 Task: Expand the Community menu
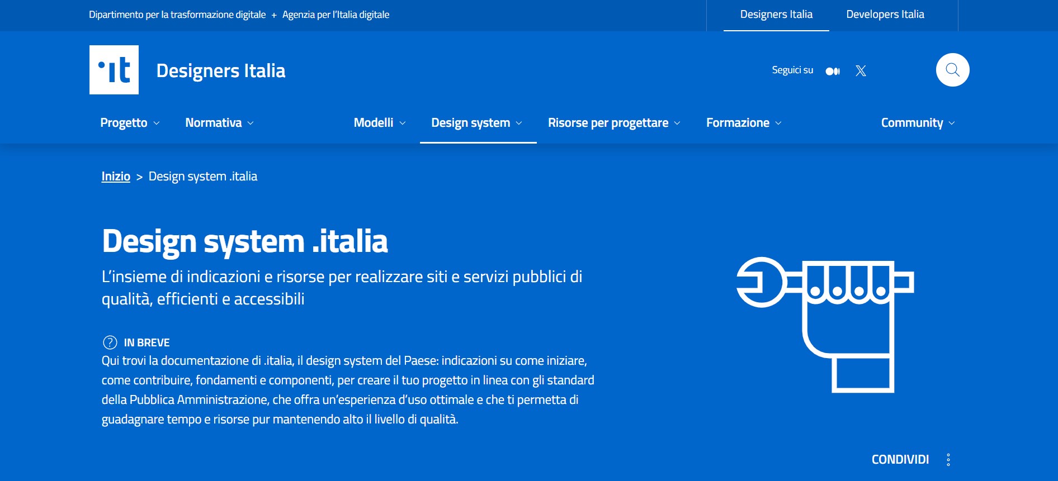[x=918, y=123]
